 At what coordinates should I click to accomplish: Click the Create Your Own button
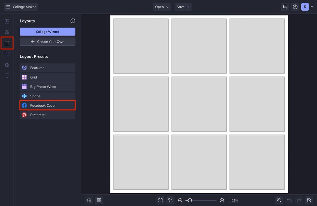pyautogui.click(x=47, y=42)
